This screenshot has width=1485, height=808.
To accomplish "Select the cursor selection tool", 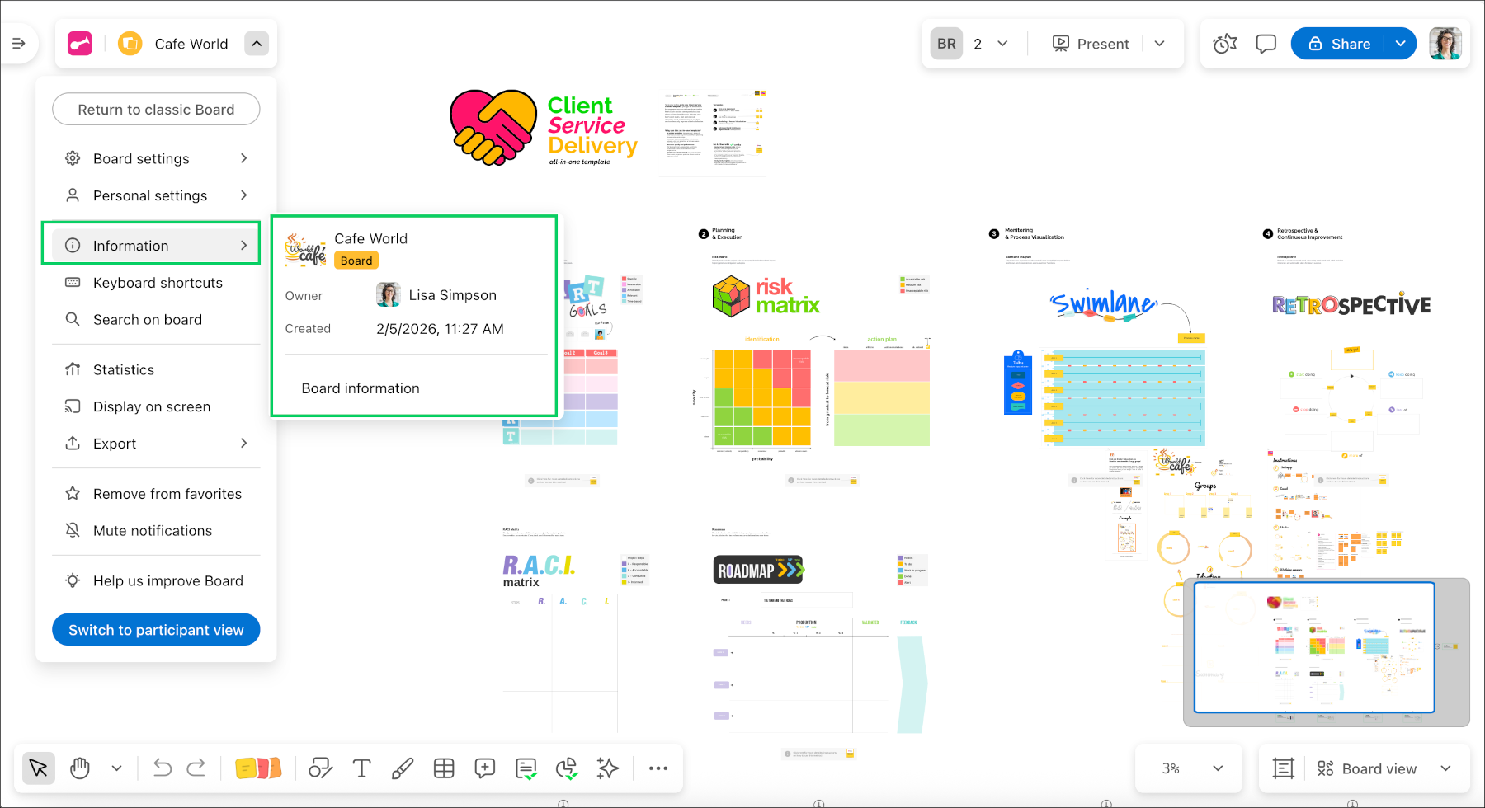I will tap(38, 768).
